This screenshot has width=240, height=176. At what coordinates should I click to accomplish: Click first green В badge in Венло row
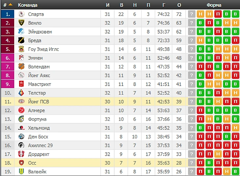200,23
